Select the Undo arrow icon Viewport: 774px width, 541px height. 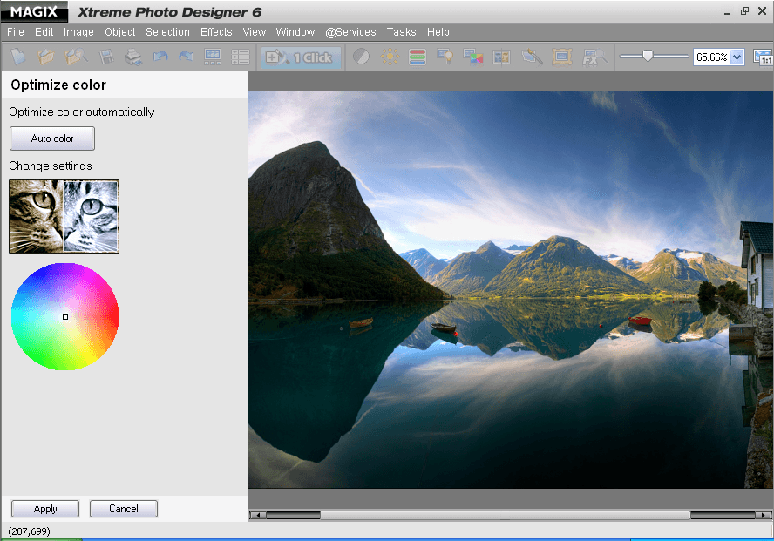pos(161,56)
